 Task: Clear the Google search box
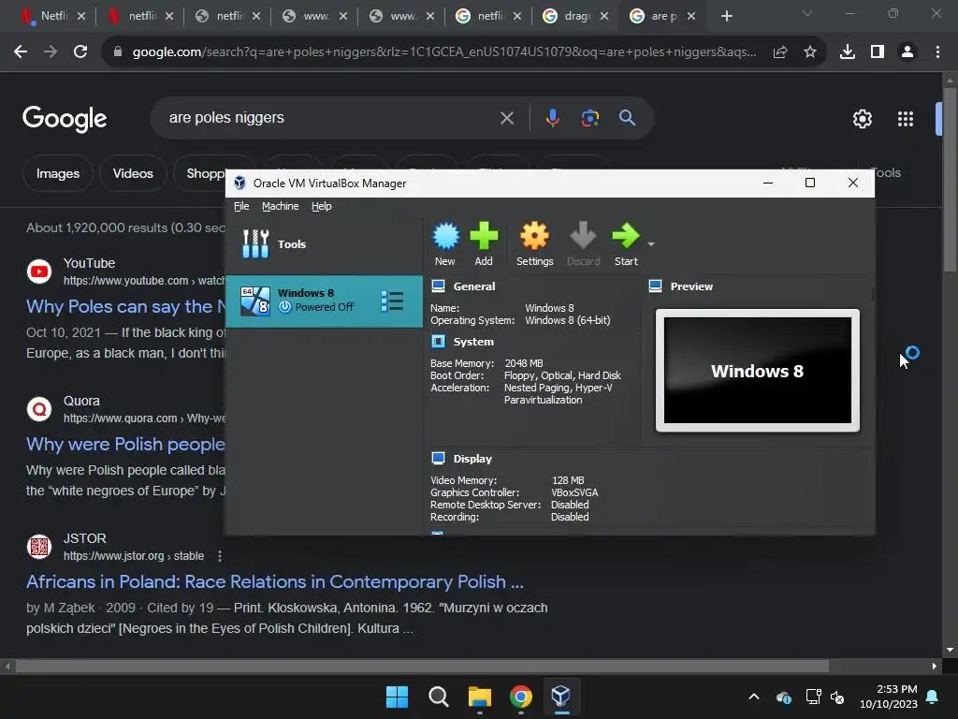point(507,118)
